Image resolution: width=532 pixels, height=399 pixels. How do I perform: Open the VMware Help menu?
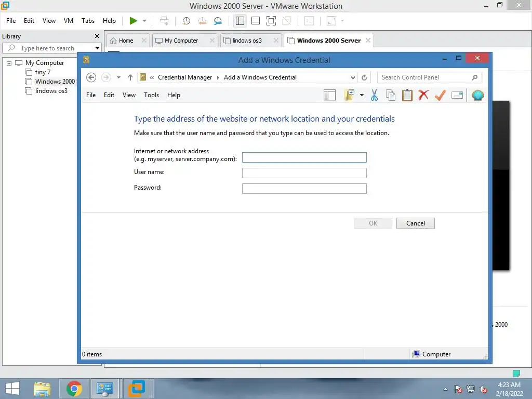[x=109, y=21]
